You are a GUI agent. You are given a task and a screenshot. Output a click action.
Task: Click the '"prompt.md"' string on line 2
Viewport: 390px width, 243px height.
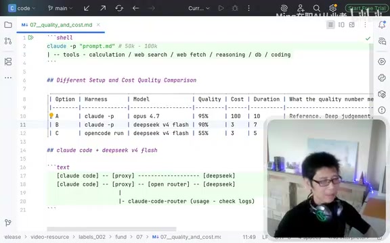coord(97,46)
